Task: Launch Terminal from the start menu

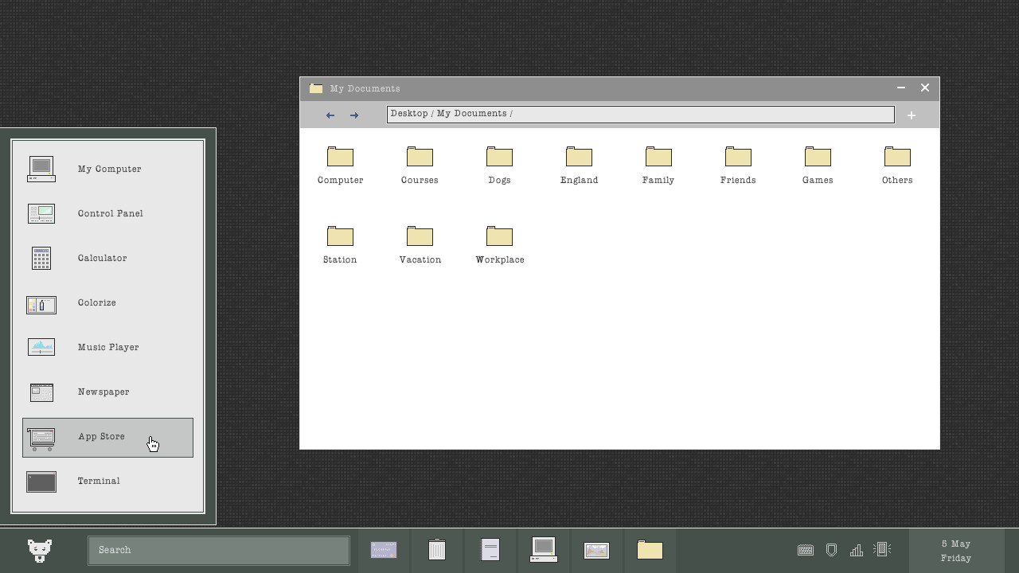Action: pyautogui.click(x=99, y=481)
